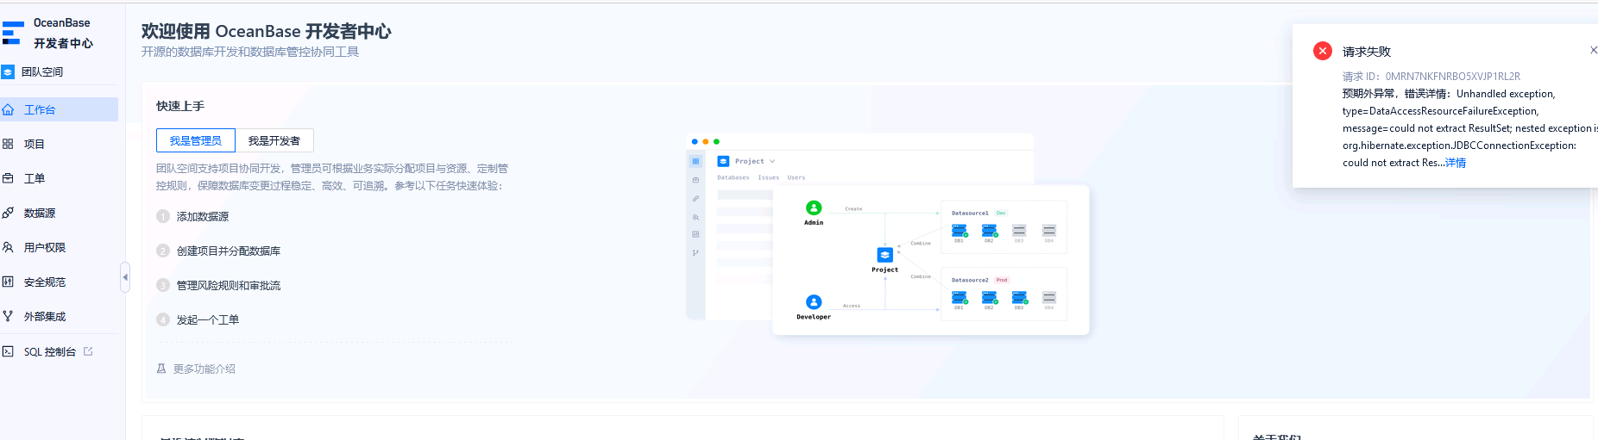1598x440 pixels.
Task: Click step 2 创建项目并分配数据库
Action: pyautogui.click(x=228, y=251)
